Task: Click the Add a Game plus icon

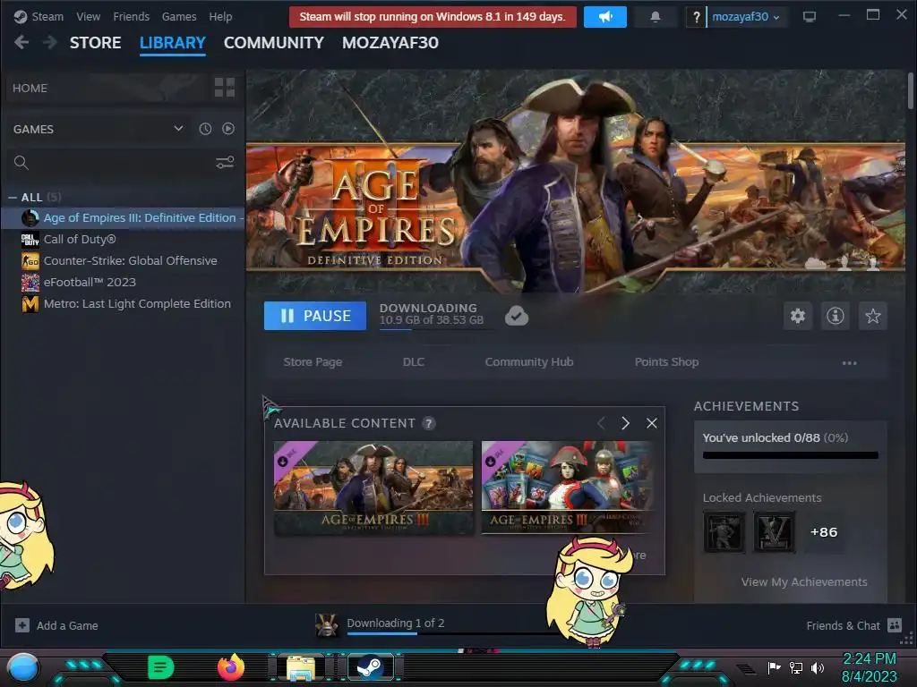Action: point(22,625)
